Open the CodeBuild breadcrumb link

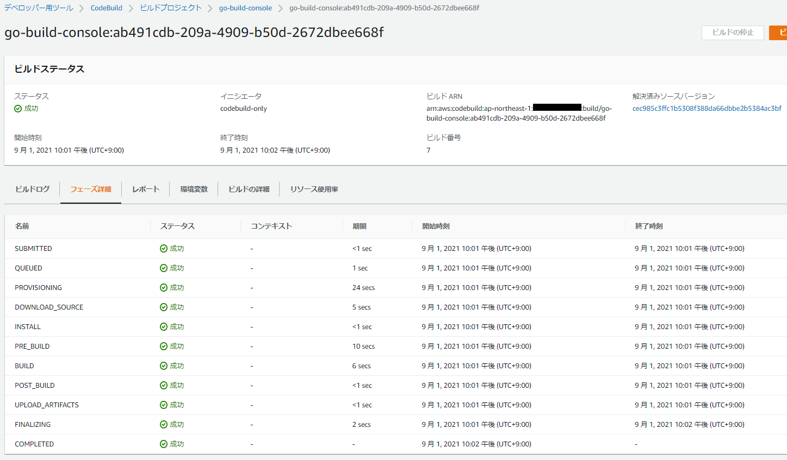(107, 8)
